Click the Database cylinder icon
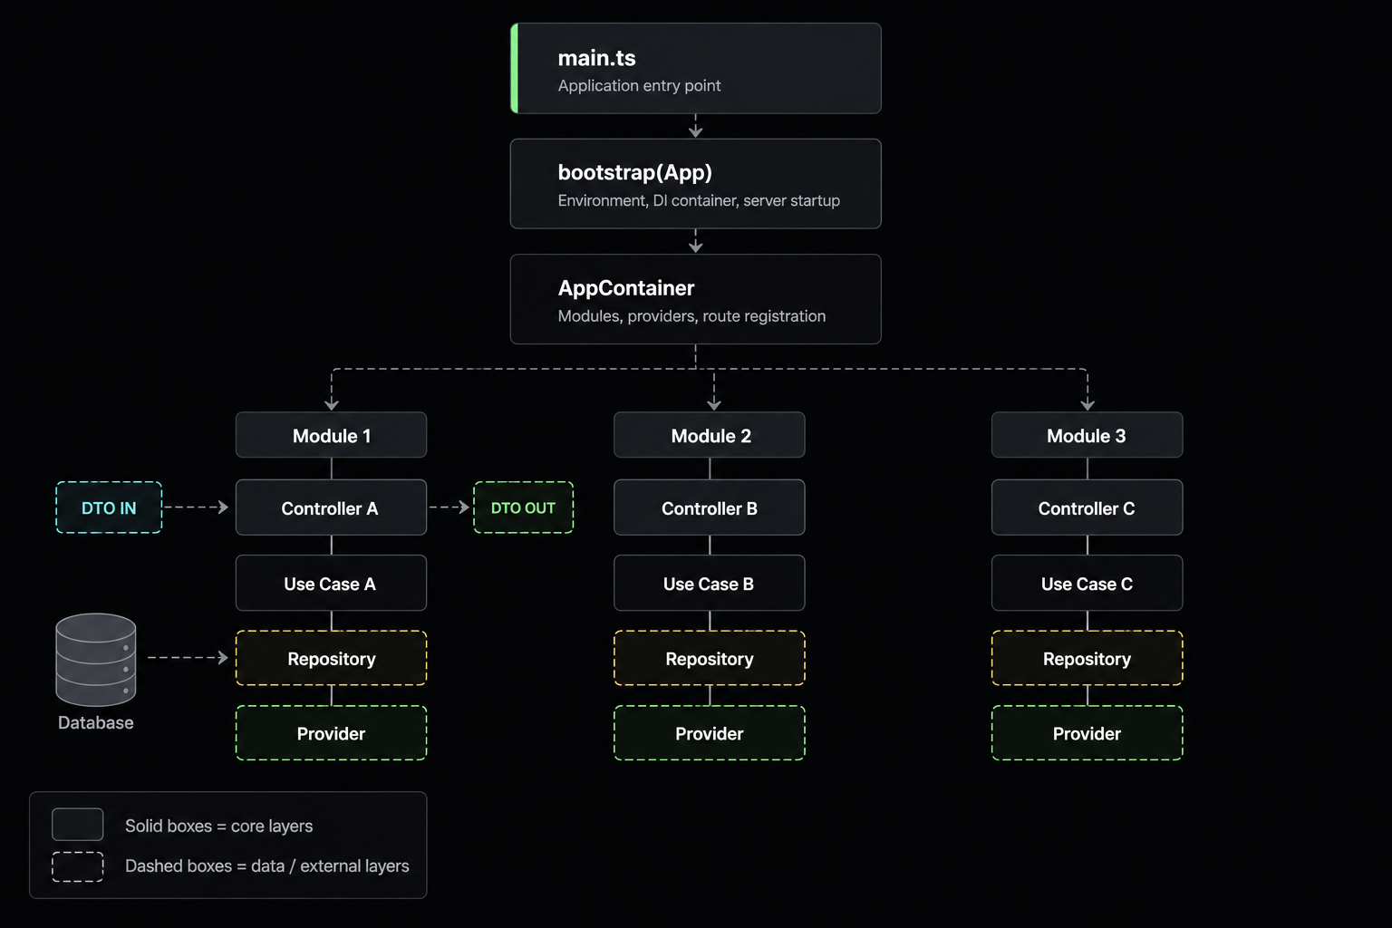 pyautogui.click(x=96, y=660)
